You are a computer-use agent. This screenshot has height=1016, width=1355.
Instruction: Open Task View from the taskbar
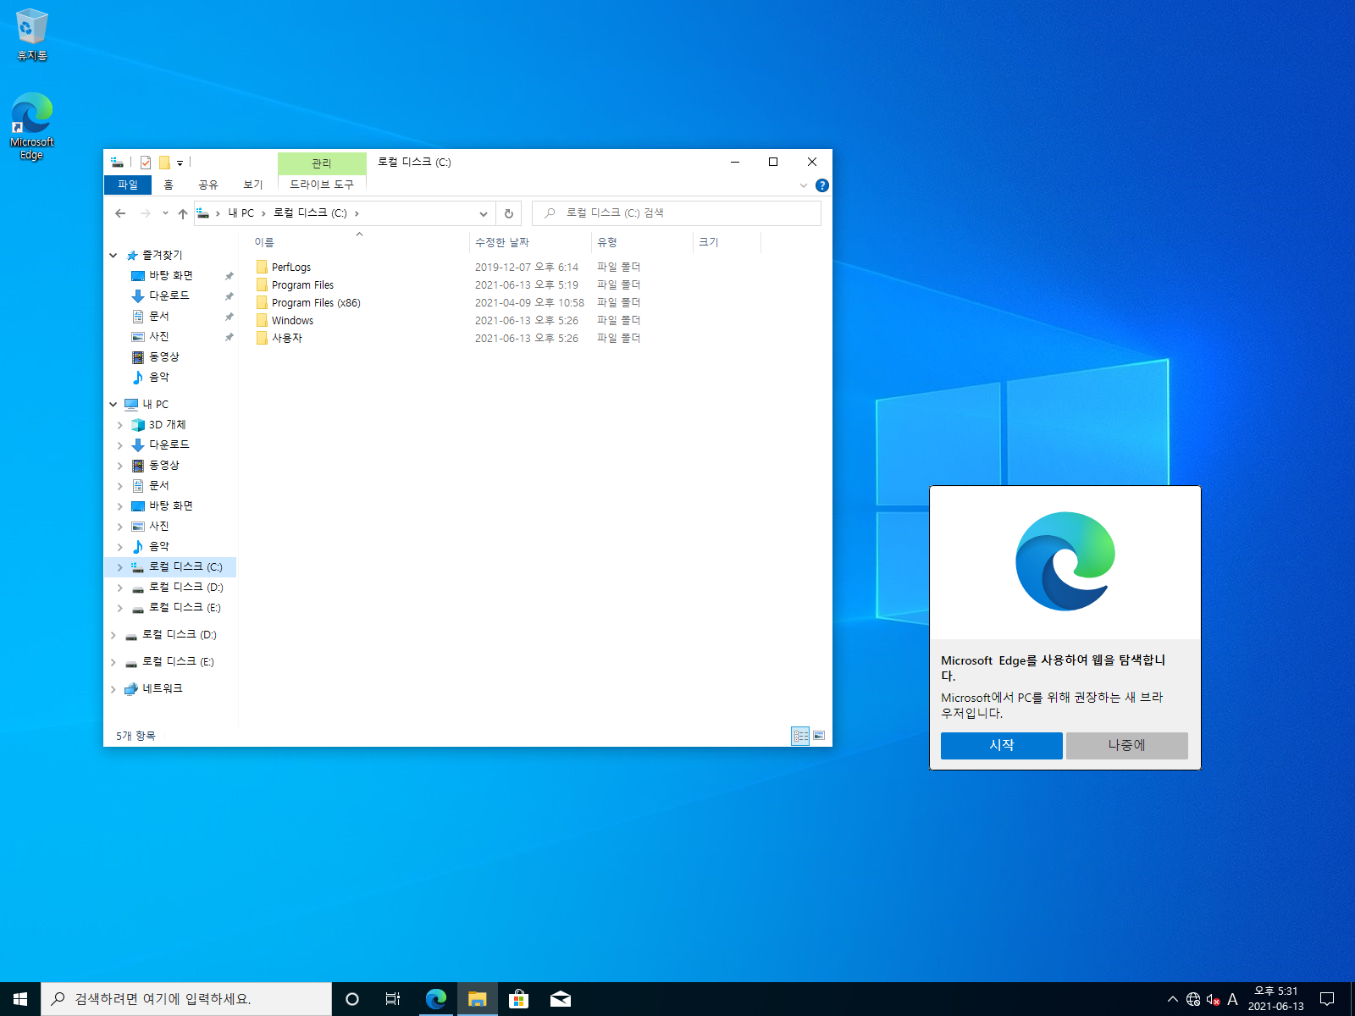click(393, 999)
